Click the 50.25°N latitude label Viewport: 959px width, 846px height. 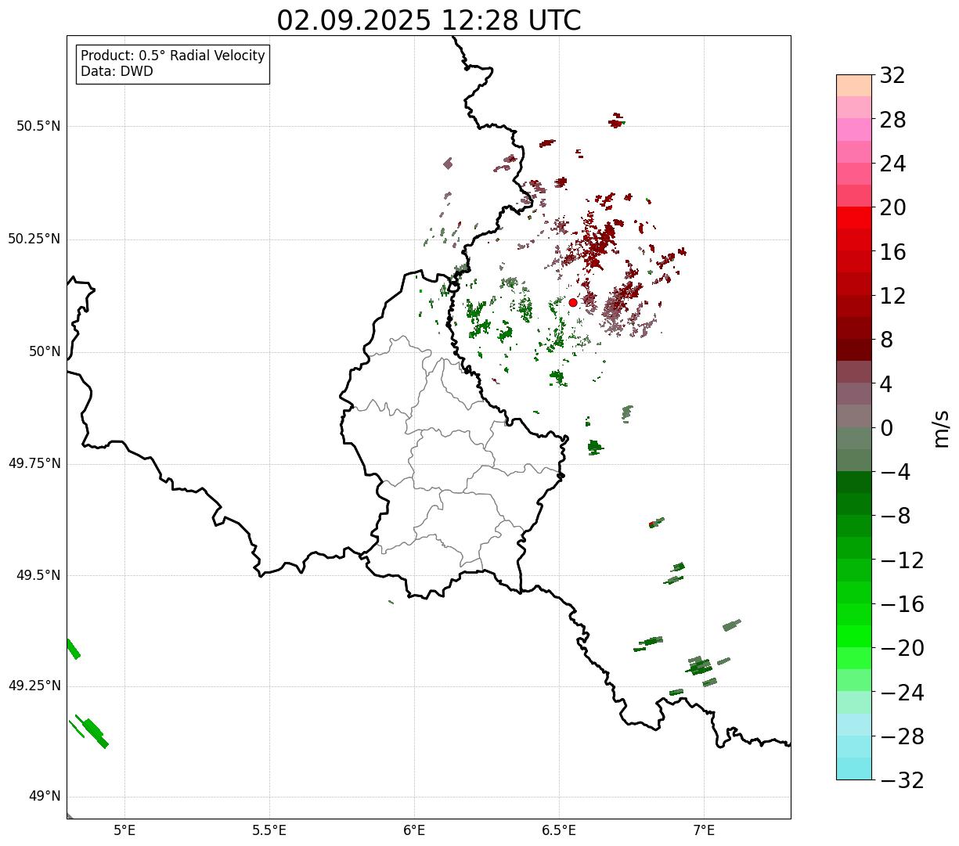[34, 239]
